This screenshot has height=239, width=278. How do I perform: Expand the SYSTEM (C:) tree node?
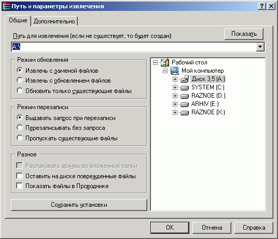(175, 87)
